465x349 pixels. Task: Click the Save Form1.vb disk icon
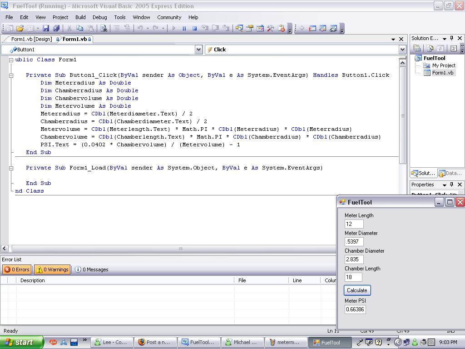click(x=46, y=28)
